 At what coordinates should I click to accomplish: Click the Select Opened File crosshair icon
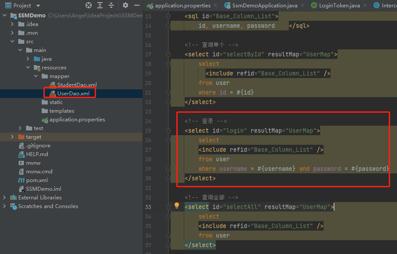[89, 5]
